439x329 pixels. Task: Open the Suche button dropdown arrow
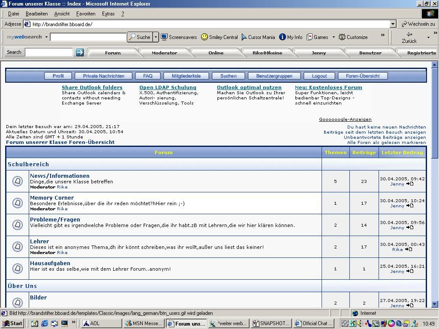(x=156, y=37)
